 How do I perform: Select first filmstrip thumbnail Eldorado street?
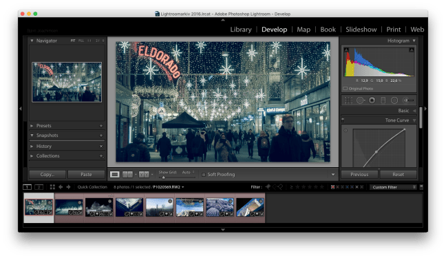tap(39, 207)
